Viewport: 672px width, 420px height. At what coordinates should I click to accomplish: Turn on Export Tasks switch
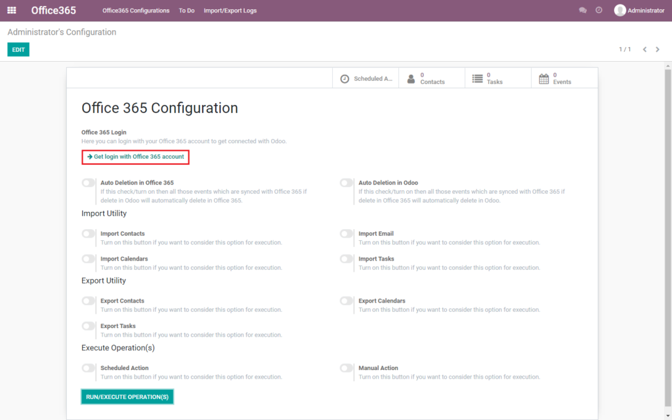point(89,326)
